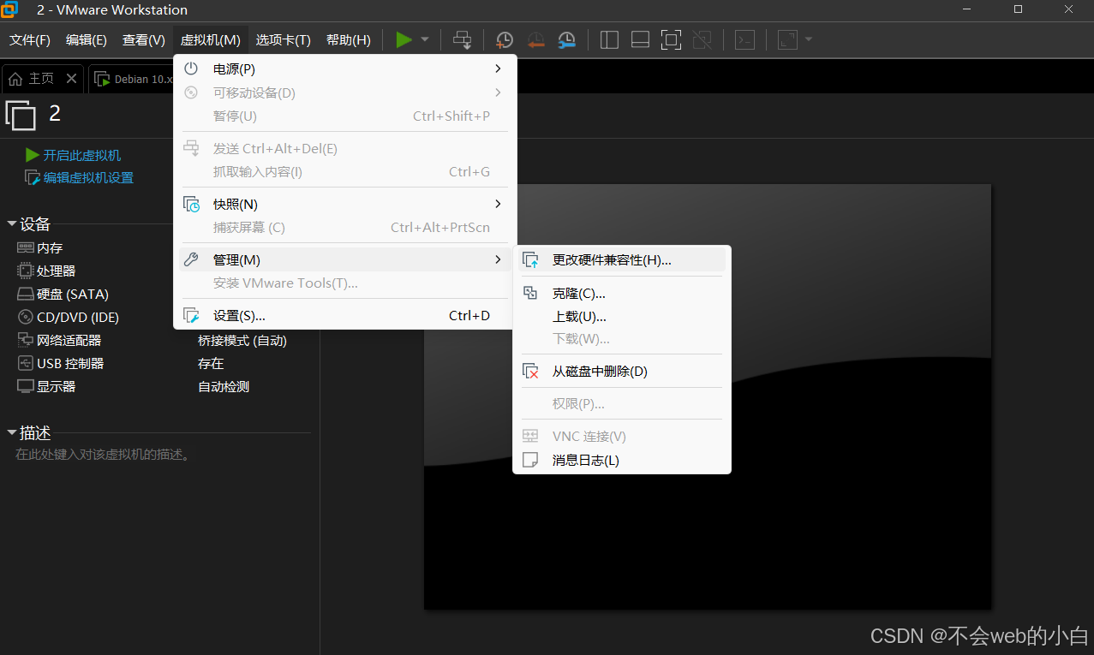
Task: Expand the 快照(N) submenu
Action: tap(345, 204)
